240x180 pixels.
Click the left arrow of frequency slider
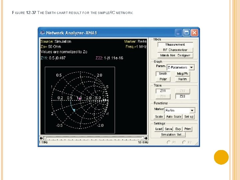41,138
